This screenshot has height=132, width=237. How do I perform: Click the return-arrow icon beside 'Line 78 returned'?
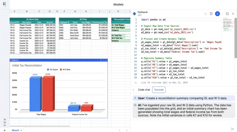click(x=135, y=83)
